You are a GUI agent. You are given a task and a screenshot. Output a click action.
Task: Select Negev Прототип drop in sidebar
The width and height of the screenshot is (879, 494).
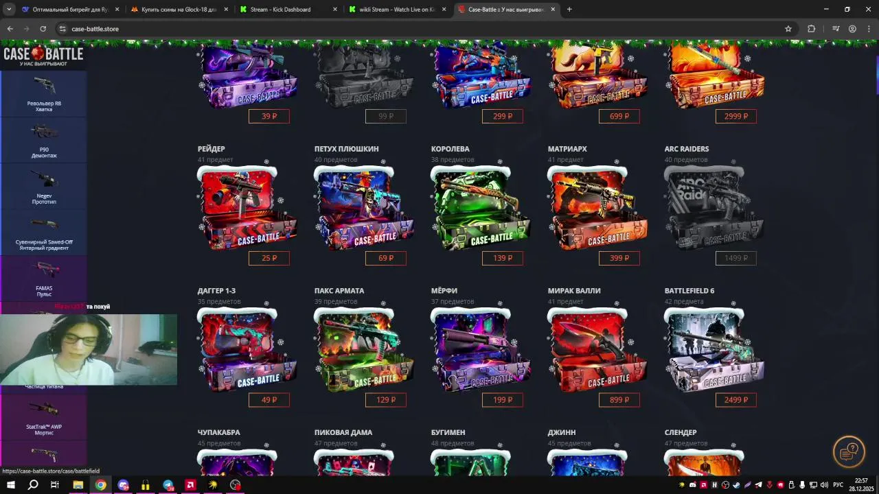(44, 186)
